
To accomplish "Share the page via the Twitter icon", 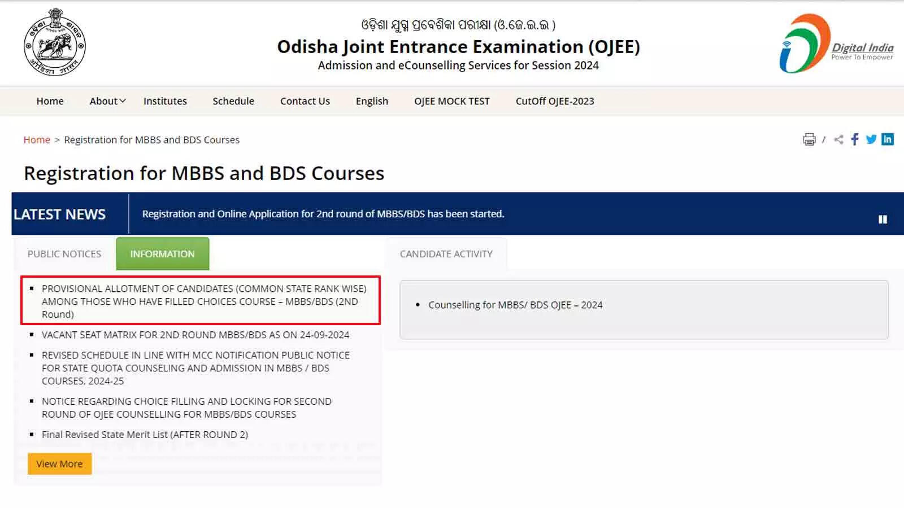I will pos(871,139).
